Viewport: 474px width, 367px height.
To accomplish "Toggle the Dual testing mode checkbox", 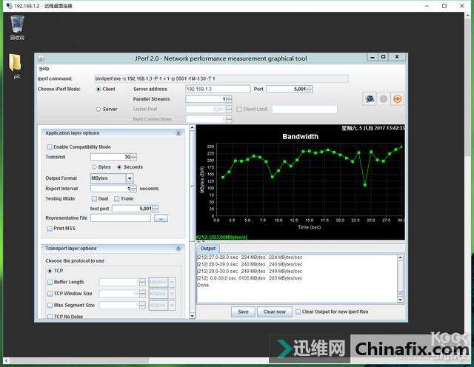I will pos(94,198).
